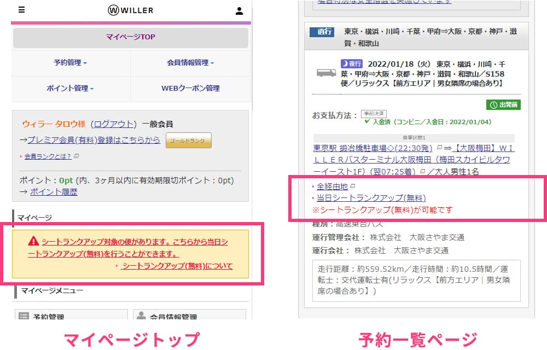Expand the 会員情報管理 dropdown menu
The height and width of the screenshot is (350, 547).
[x=190, y=63]
